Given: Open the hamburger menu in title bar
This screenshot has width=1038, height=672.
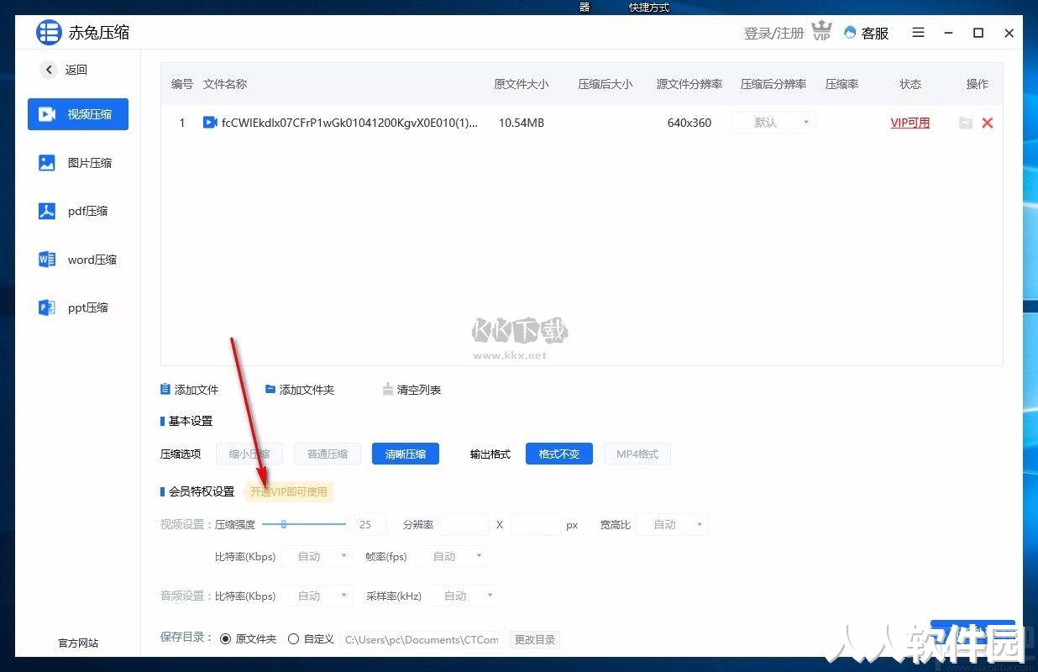Looking at the screenshot, I should 919,33.
